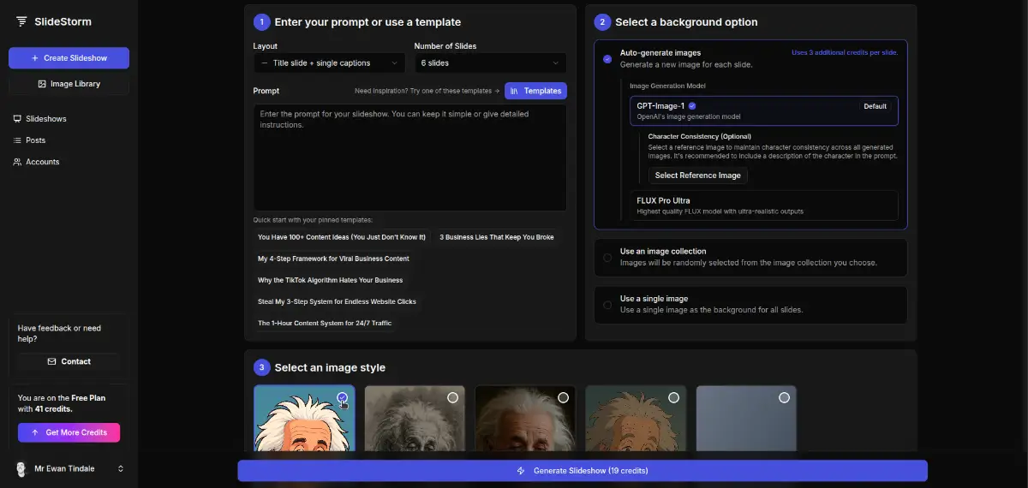Open the Templates library button

pyautogui.click(x=535, y=91)
